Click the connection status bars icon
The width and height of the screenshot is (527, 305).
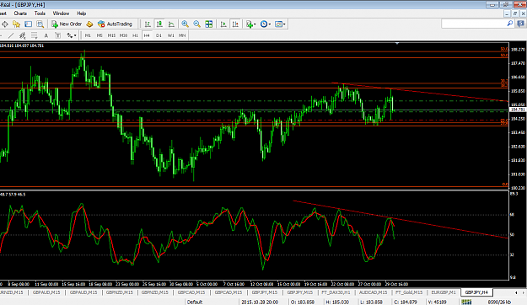[x=466, y=302]
